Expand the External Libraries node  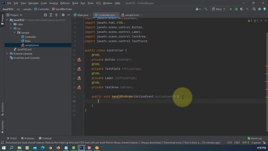point(7,54)
